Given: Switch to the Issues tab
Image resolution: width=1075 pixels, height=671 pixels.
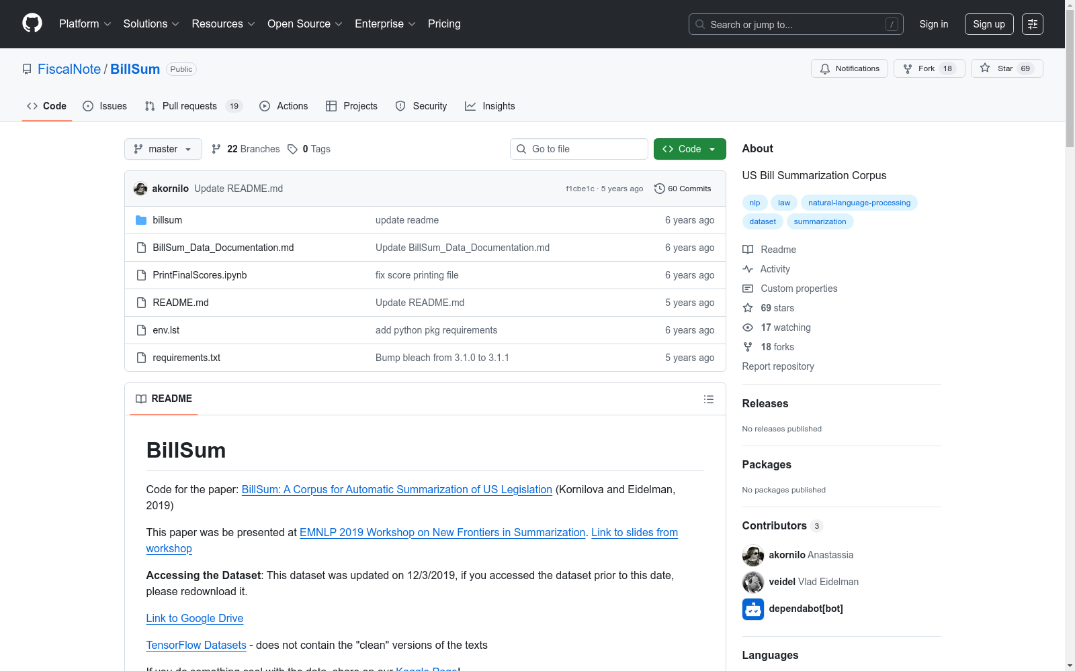Looking at the screenshot, I should point(105,106).
